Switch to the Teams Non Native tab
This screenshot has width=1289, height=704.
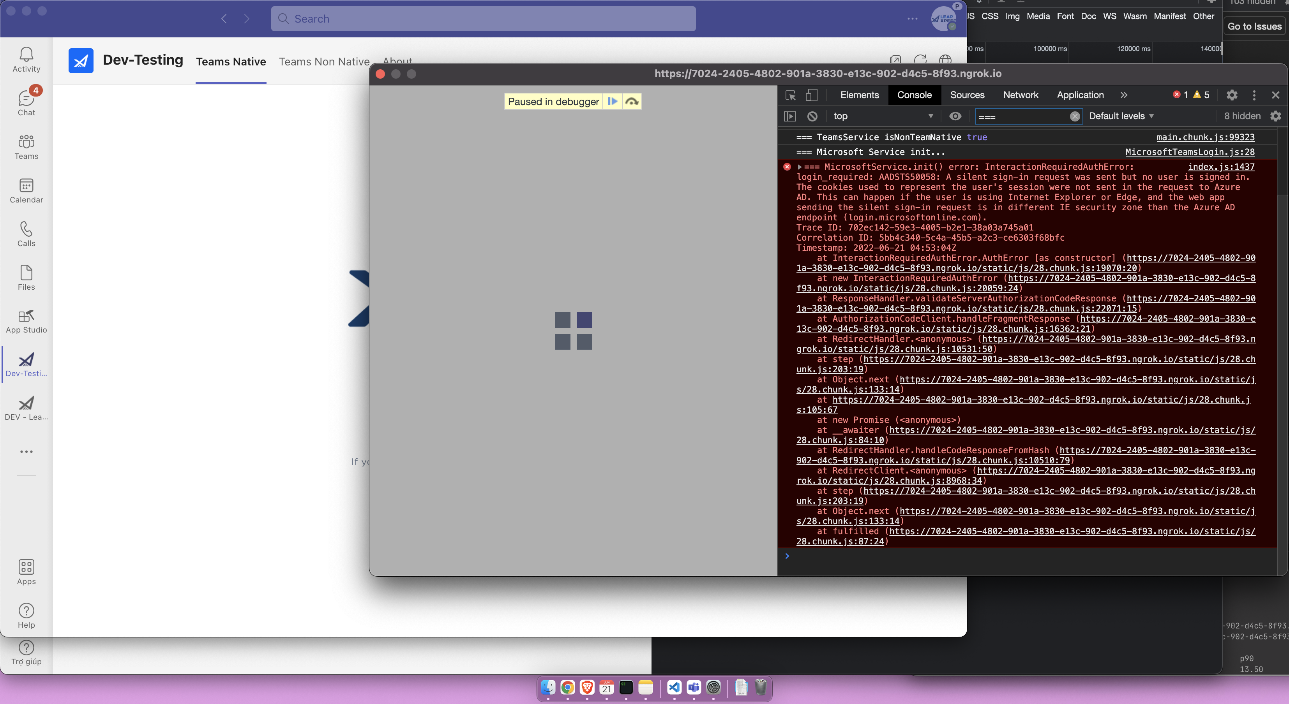click(324, 62)
